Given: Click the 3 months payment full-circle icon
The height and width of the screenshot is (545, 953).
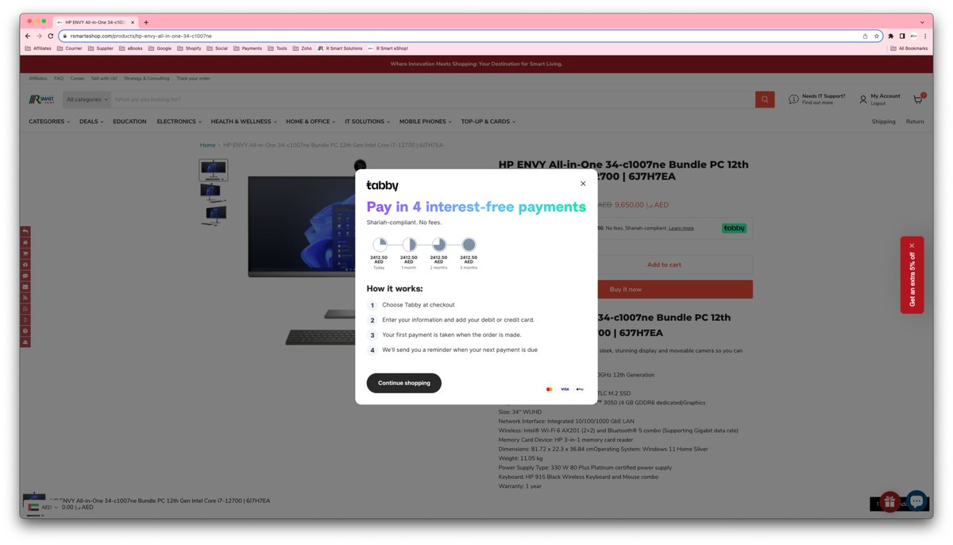Looking at the screenshot, I should [x=469, y=245].
